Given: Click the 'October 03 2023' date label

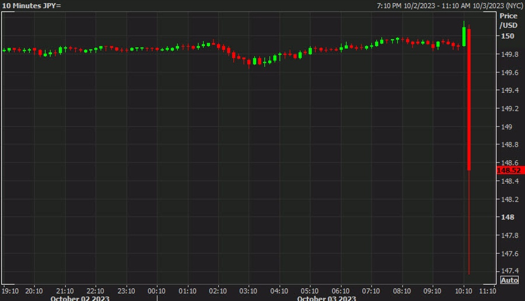Looking at the screenshot, I should [x=327, y=298].
